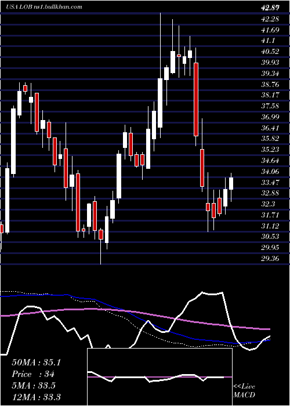Click the 35.82 price axis label
290x406 pixels.
[270, 139]
